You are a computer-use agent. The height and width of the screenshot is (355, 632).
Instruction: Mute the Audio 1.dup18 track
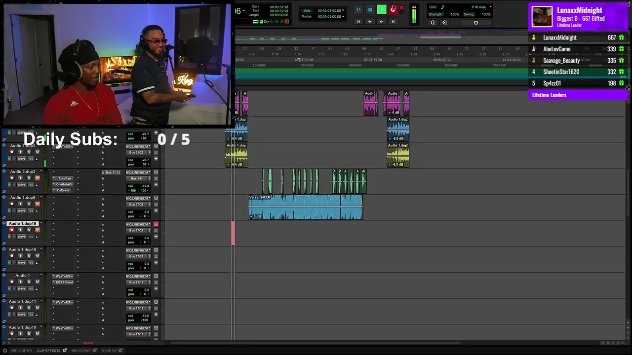tap(37, 256)
